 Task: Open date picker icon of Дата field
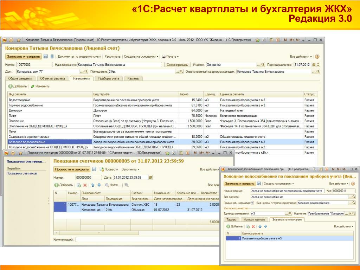(x=150, y=178)
